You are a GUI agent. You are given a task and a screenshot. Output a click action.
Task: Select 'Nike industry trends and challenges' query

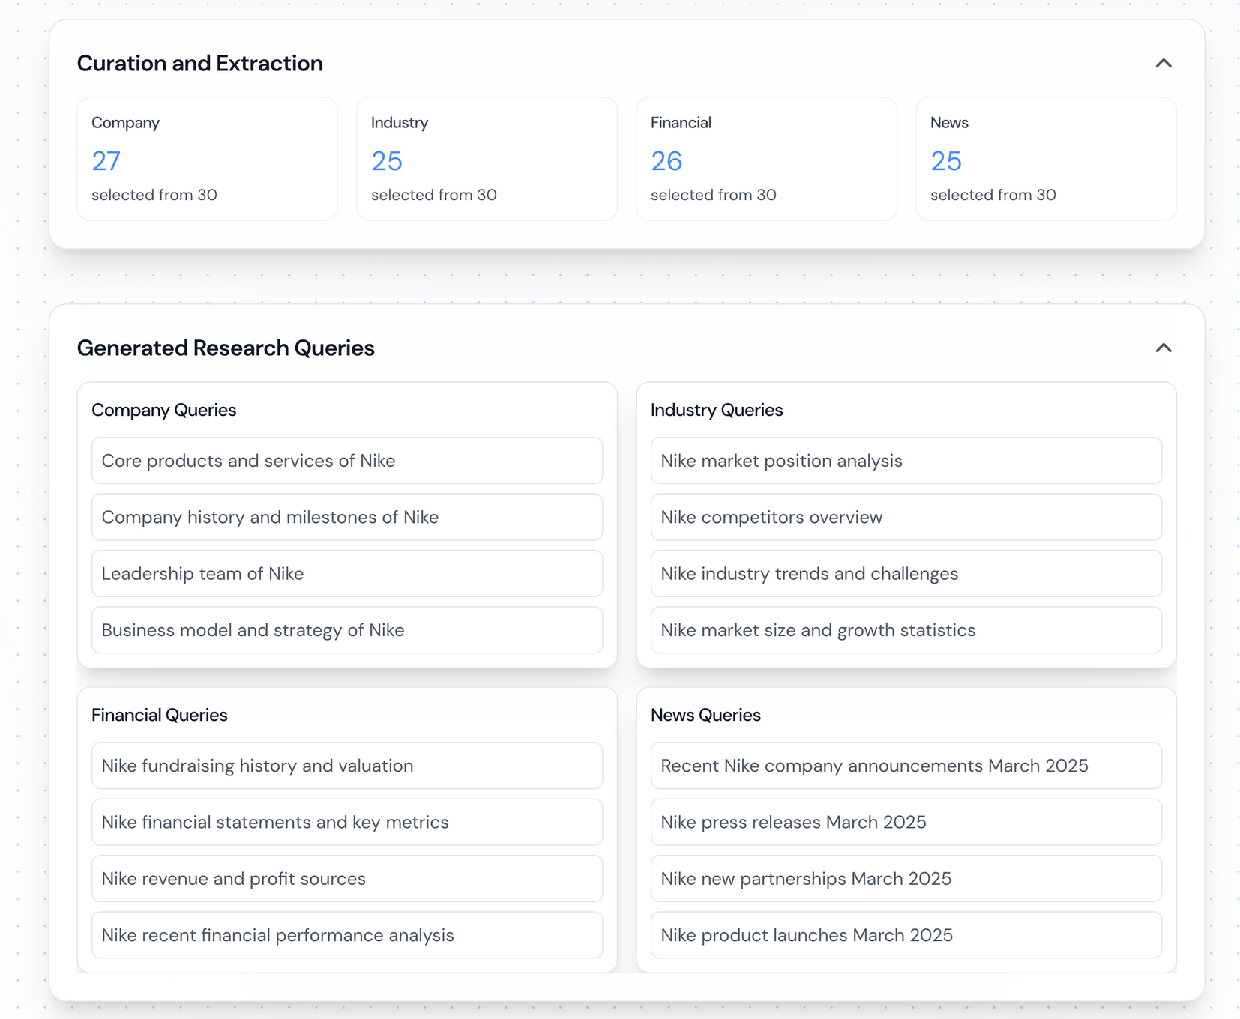[906, 574]
